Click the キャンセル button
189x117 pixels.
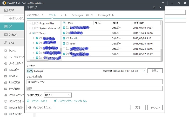(x=155, y=107)
